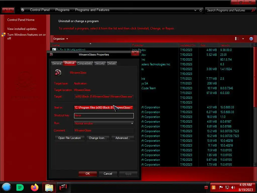This screenshot has width=257, height=193.
Task: Show hidden tray icons arrow
Action: 206,187
